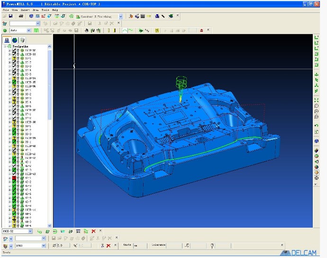The image size is (327, 258).
Task: Open the Tools menu
Action: [x=45, y=9]
